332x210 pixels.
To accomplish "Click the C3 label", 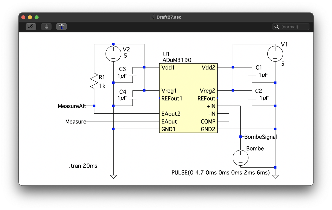I will (122, 69).
